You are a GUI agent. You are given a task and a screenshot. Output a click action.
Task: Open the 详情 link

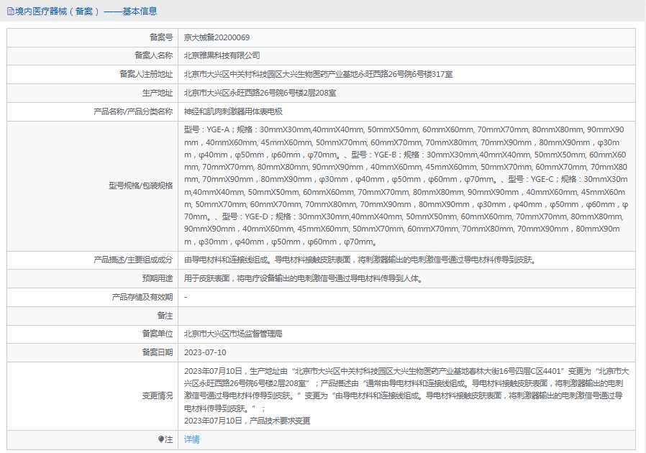click(x=191, y=439)
